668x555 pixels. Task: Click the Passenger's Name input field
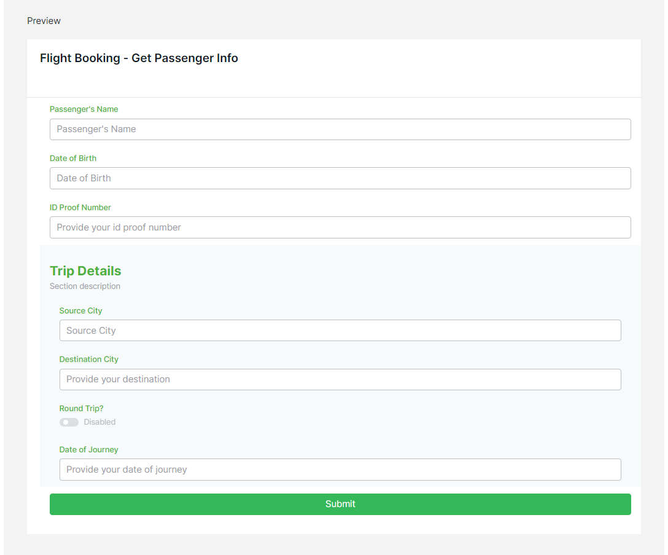coord(340,129)
